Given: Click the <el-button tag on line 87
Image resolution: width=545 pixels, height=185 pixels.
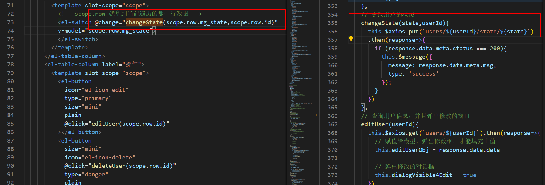Looking at the screenshot, I should 75,141.
